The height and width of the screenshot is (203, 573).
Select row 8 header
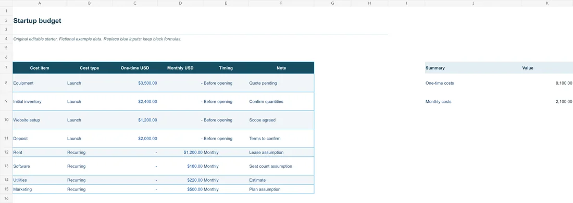click(x=6, y=83)
